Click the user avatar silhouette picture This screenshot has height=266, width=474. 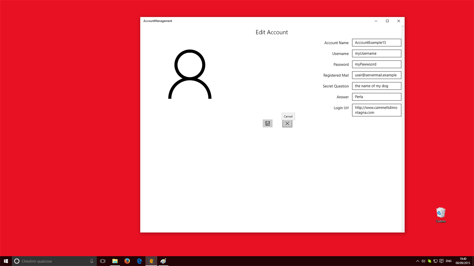[190, 74]
